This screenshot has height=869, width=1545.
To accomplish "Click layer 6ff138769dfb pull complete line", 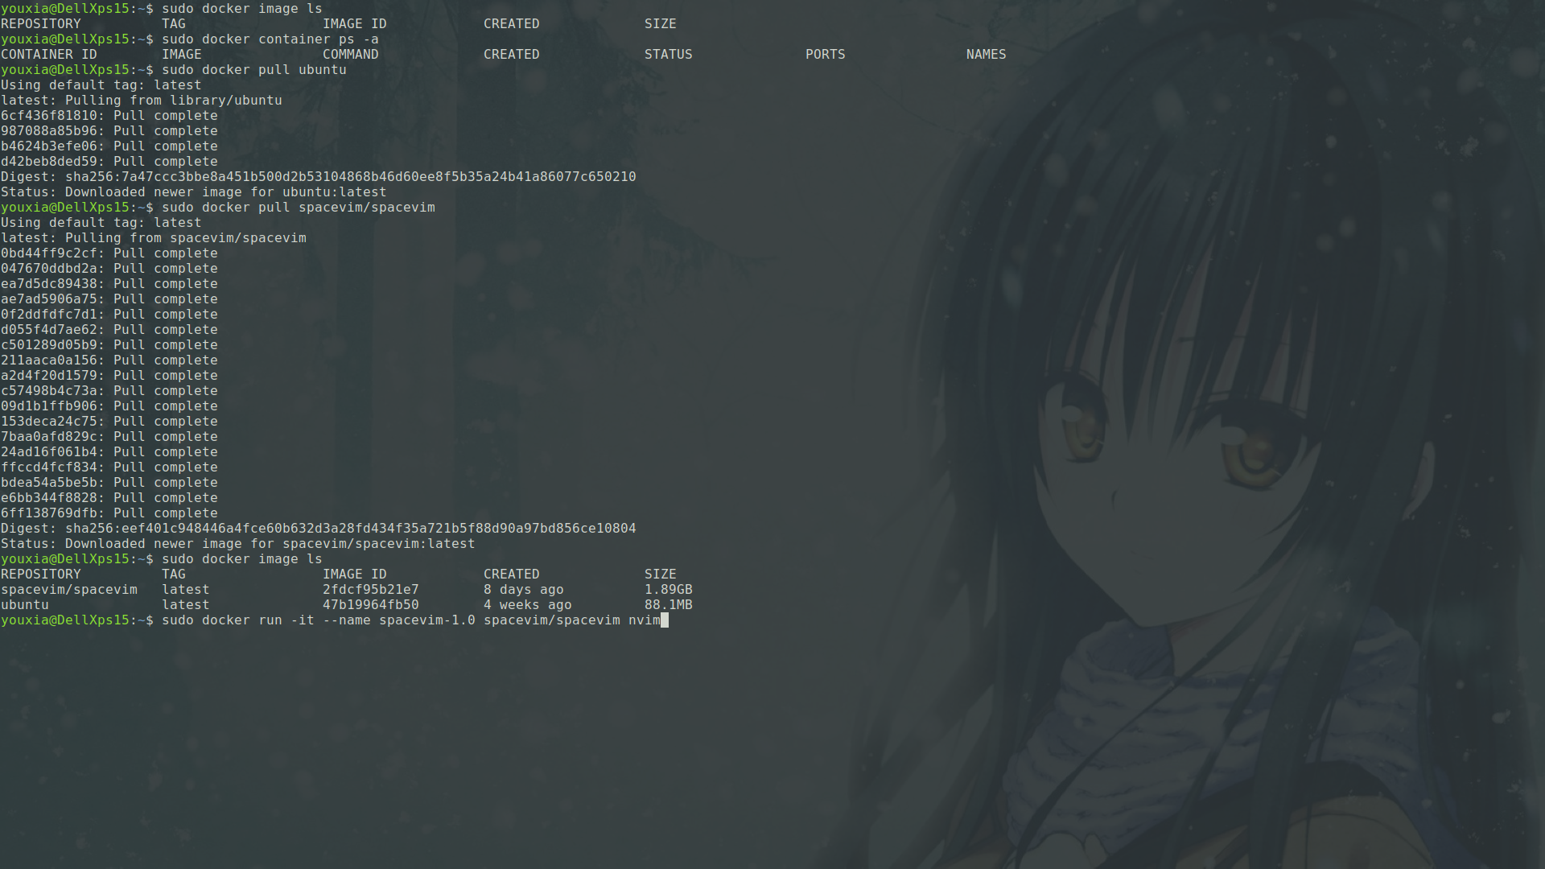I will coord(109,513).
